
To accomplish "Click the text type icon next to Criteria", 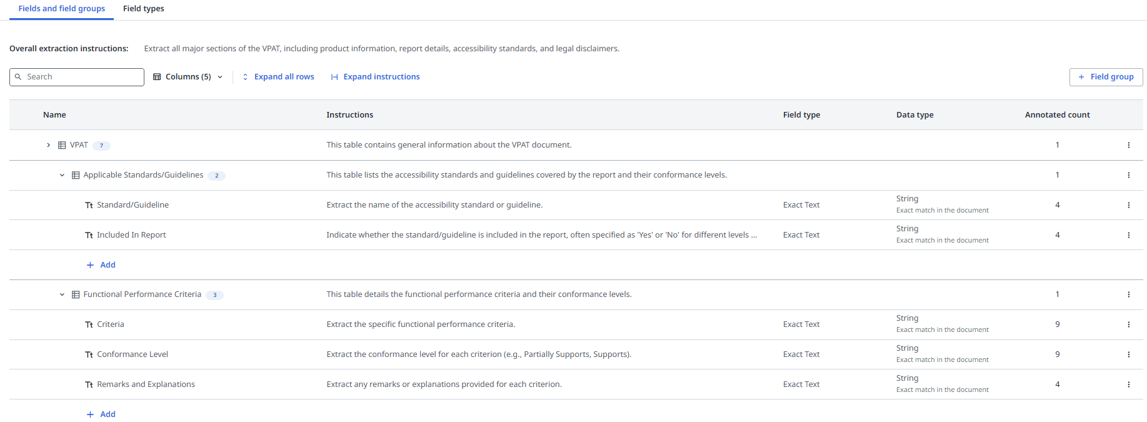I will click(x=89, y=324).
